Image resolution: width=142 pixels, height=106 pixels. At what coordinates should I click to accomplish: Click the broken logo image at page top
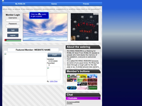click(3, 1)
